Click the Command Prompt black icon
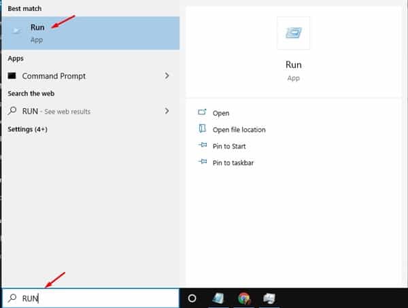The image size is (408, 308). 12,75
